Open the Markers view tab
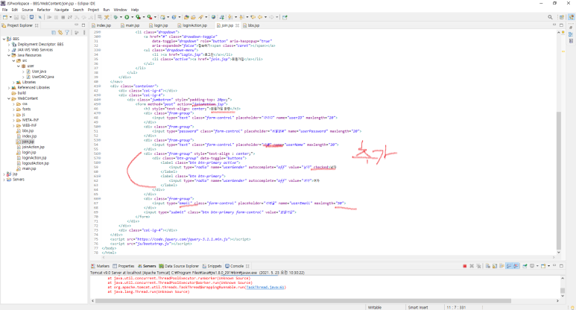576x310 pixels. pos(101,266)
